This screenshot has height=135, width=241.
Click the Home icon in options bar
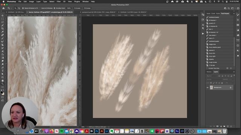(3, 8)
